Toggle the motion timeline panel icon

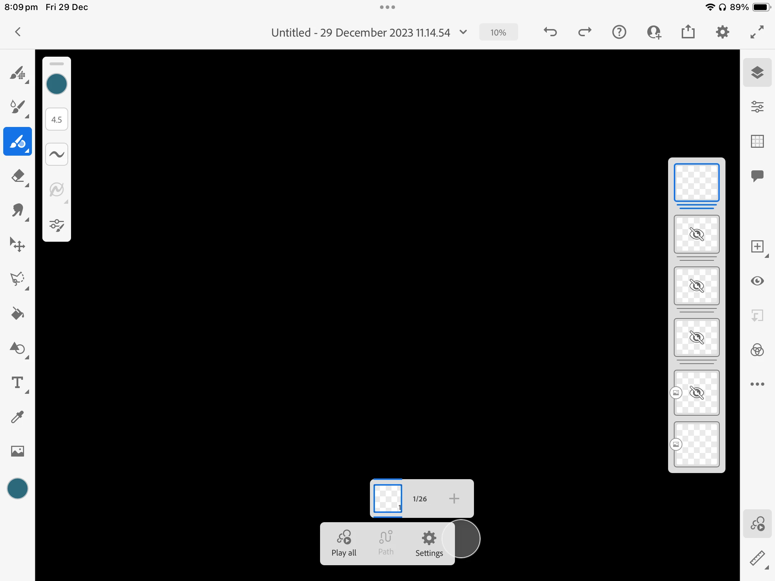click(x=757, y=524)
